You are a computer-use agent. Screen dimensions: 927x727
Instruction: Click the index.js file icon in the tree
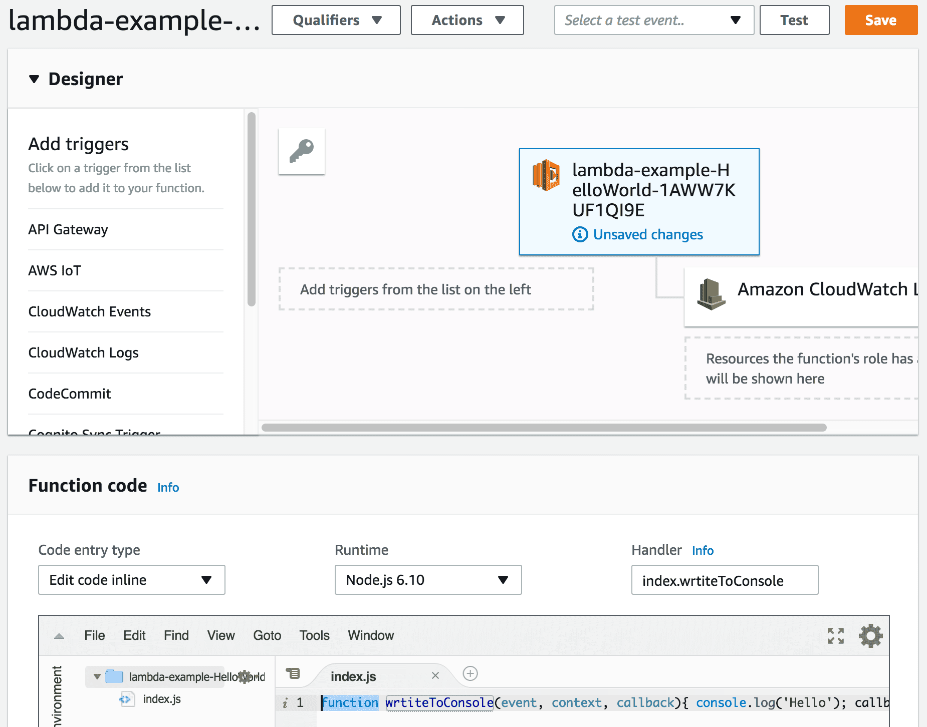tap(127, 699)
